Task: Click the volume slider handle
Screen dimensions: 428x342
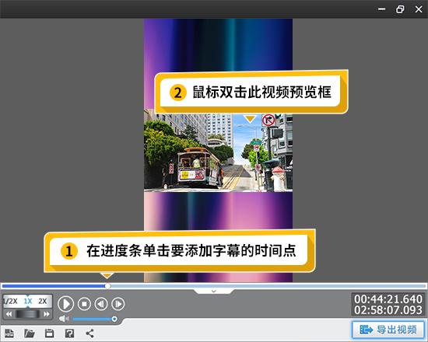Action: point(114,319)
